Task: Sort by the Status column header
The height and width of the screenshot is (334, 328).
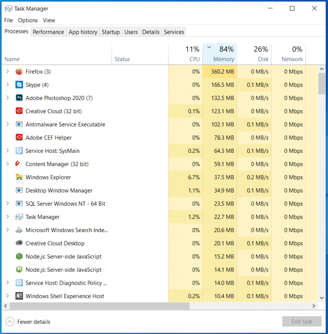Action: [140, 54]
